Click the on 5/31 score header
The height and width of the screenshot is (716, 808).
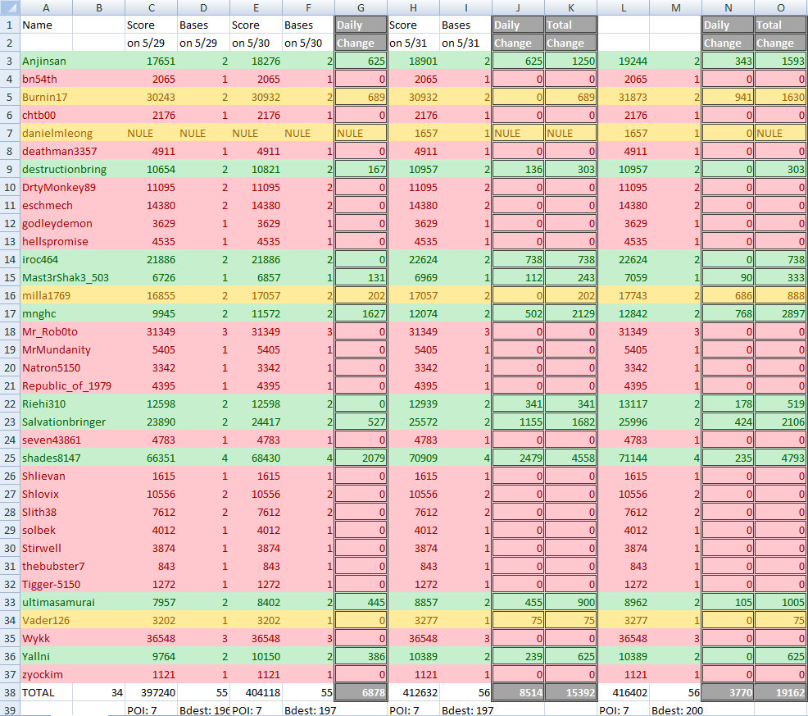point(413,43)
